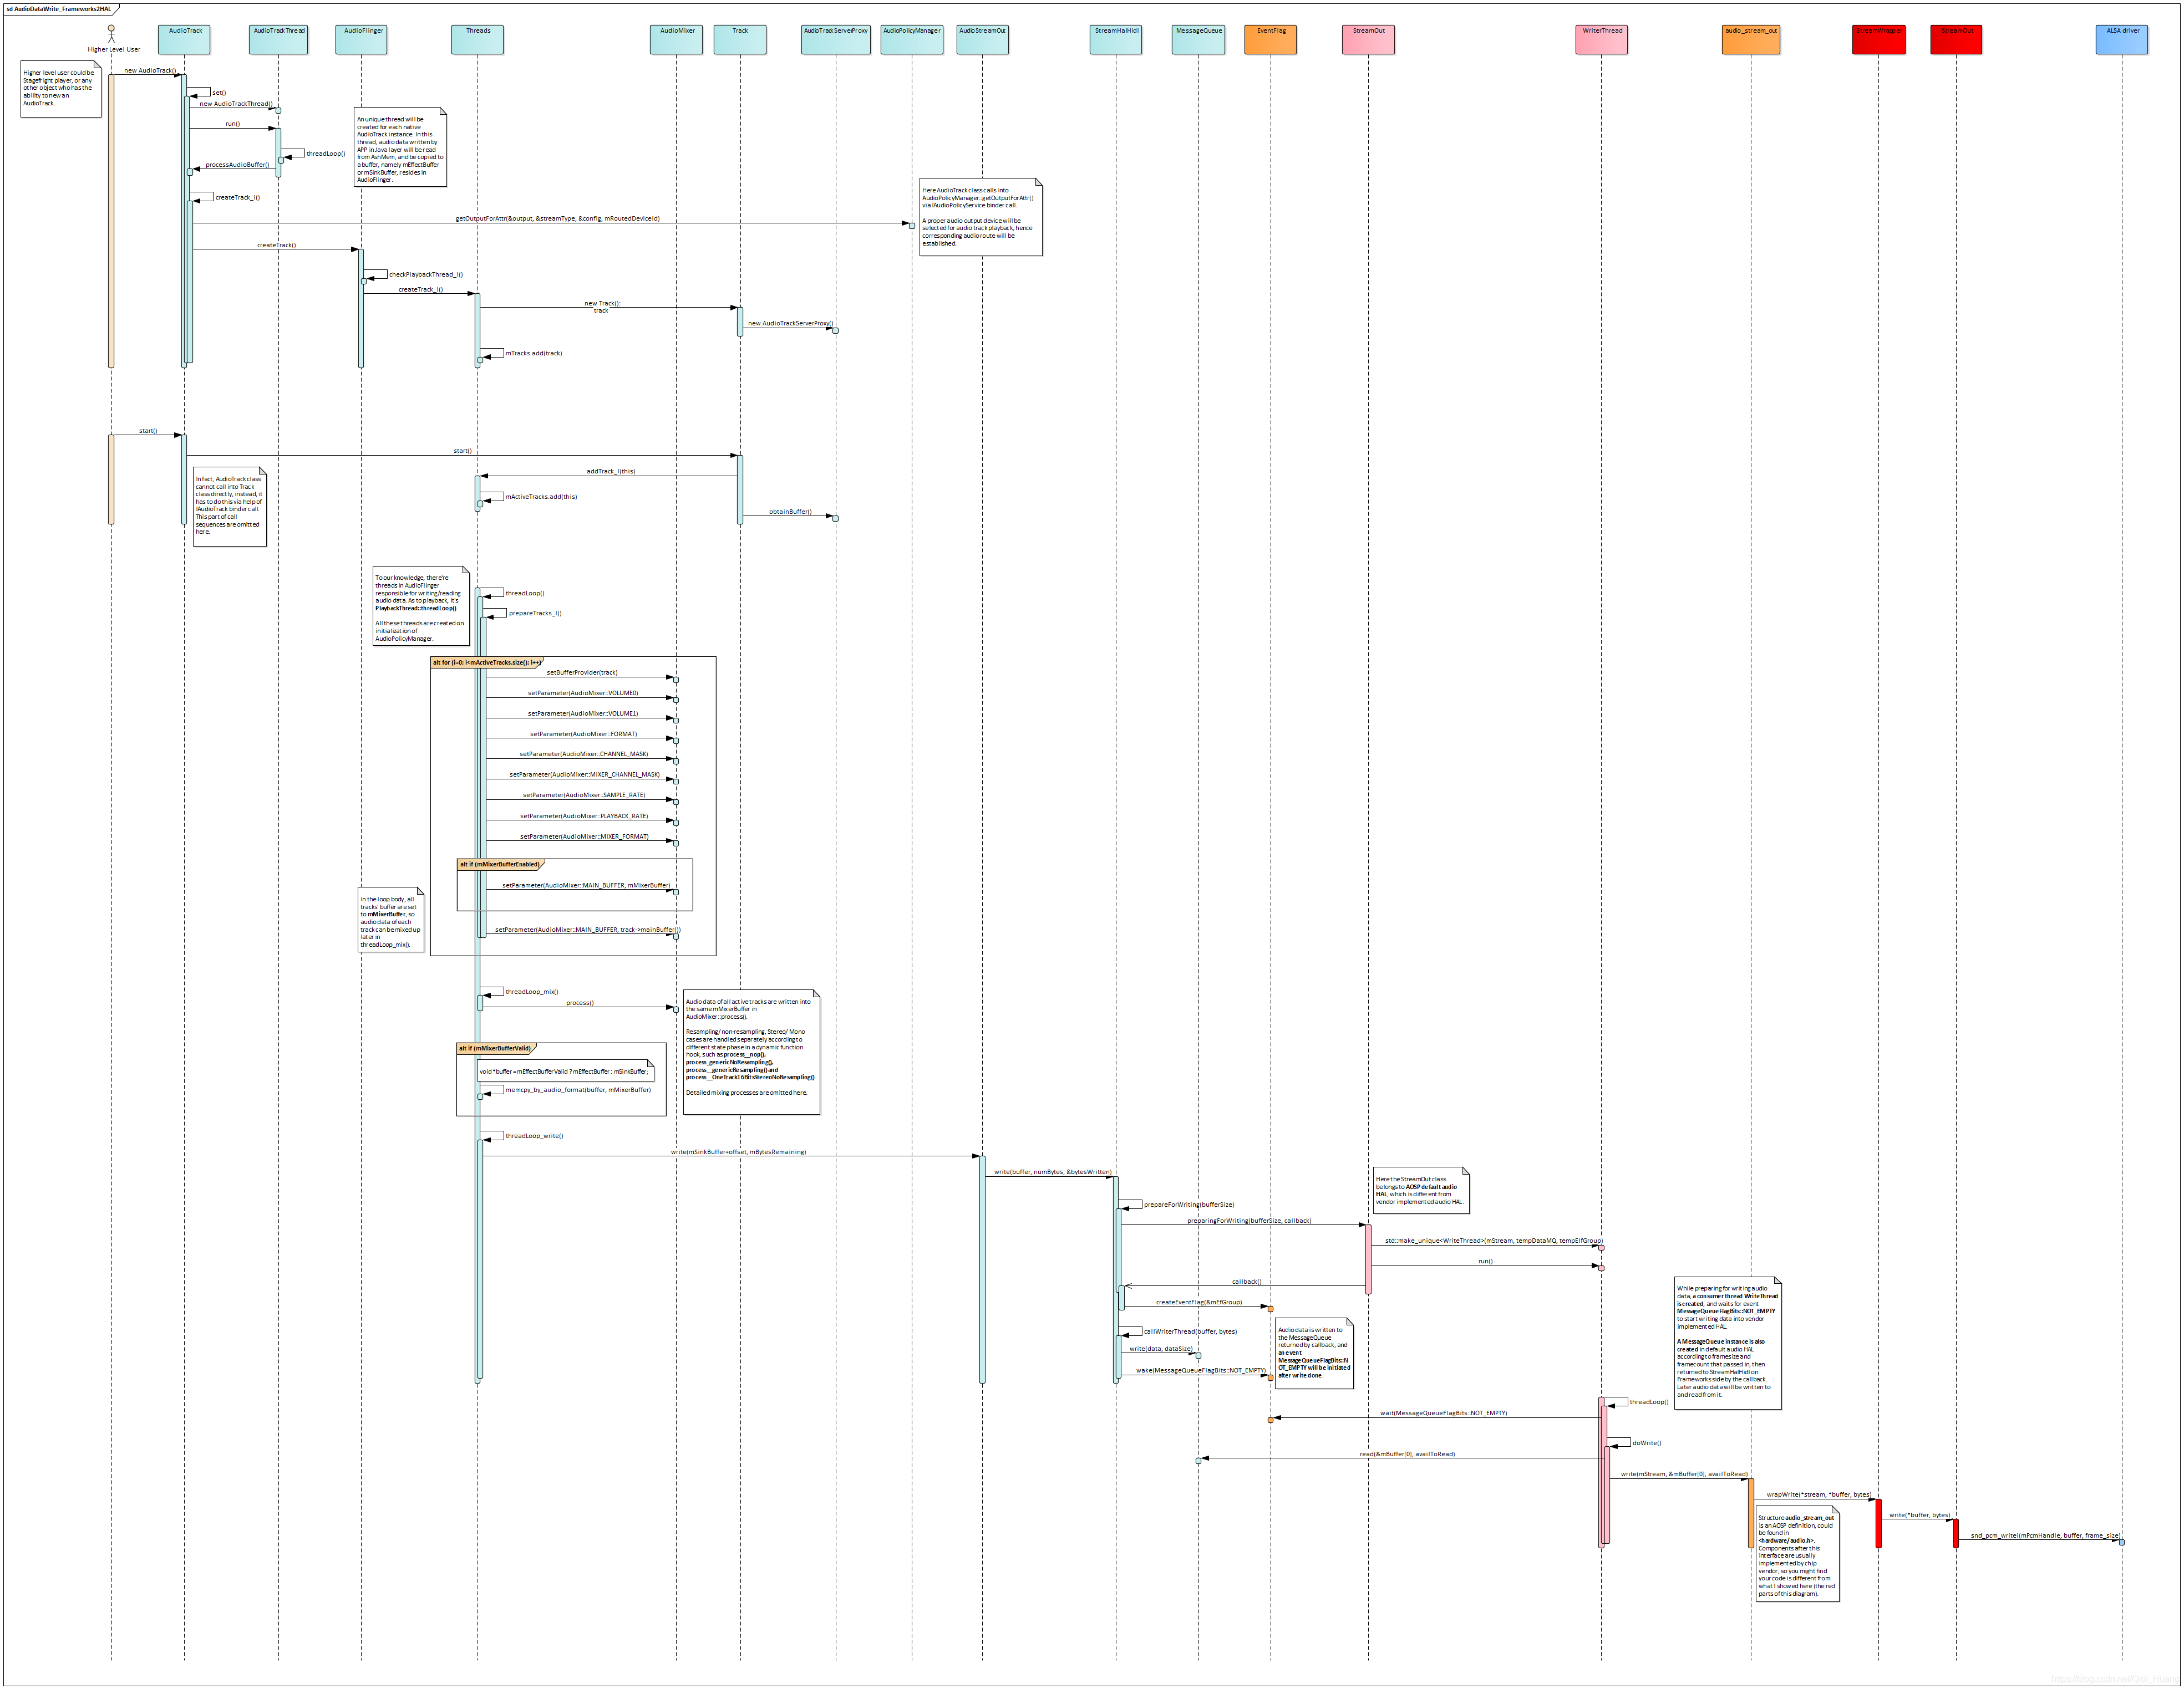Click the AudioMixer lifeline header

(676, 39)
